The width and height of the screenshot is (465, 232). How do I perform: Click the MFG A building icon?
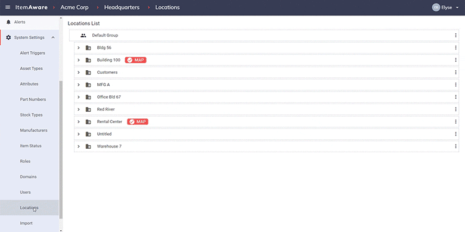click(88, 84)
